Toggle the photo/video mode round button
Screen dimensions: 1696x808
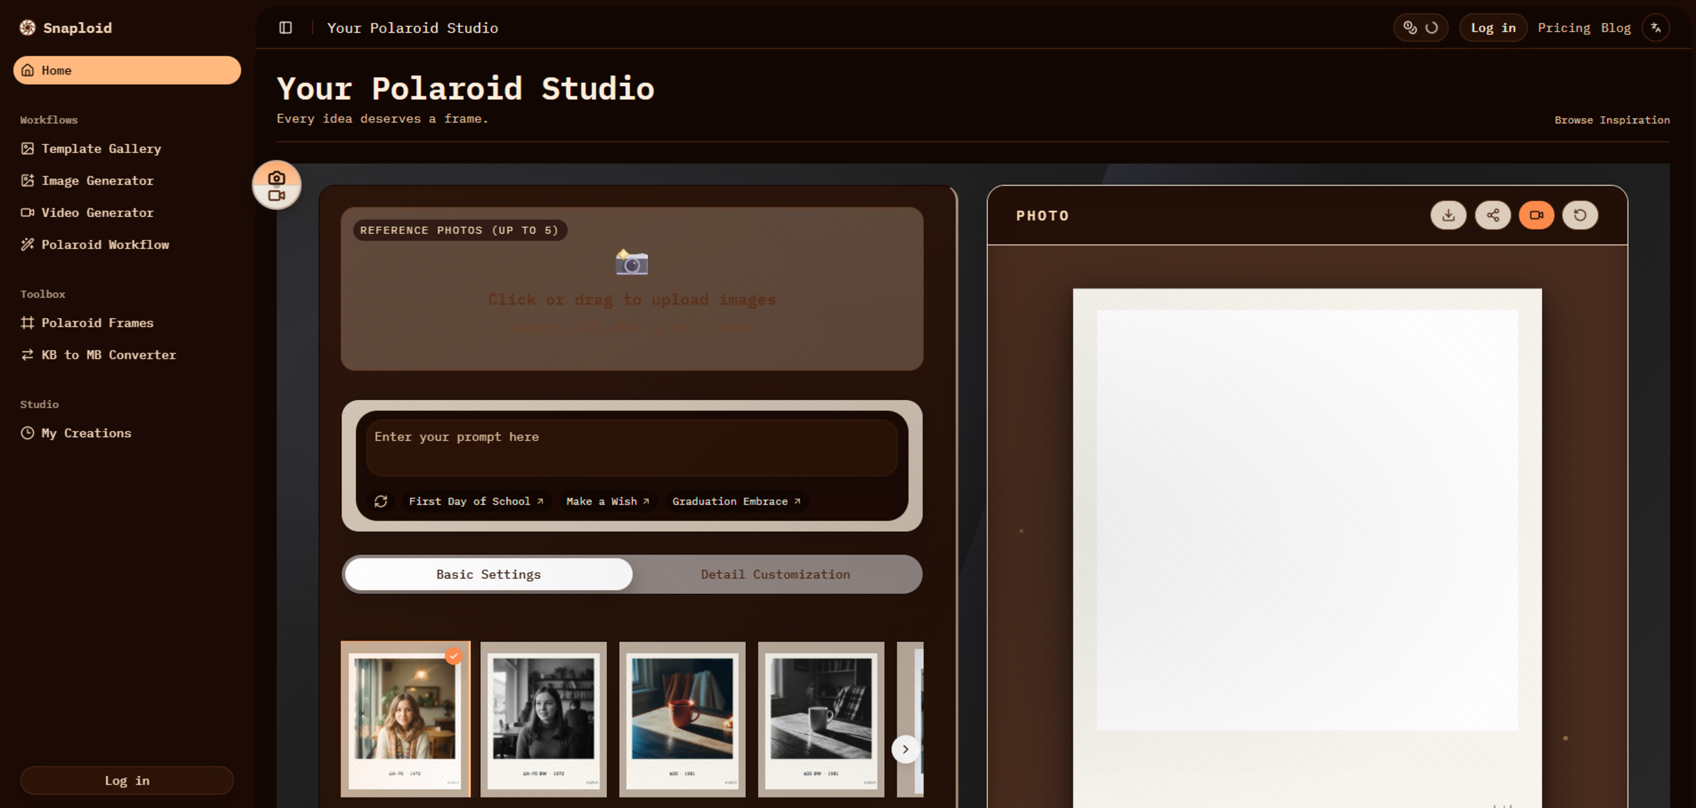tap(276, 185)
